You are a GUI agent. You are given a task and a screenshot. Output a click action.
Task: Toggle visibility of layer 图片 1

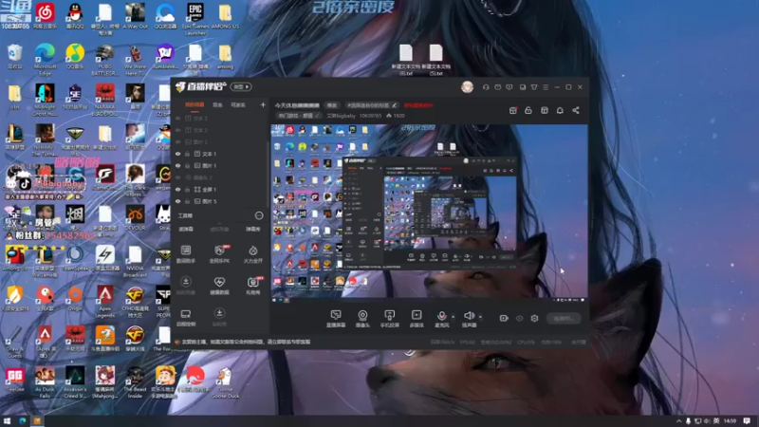click(178, 165)
